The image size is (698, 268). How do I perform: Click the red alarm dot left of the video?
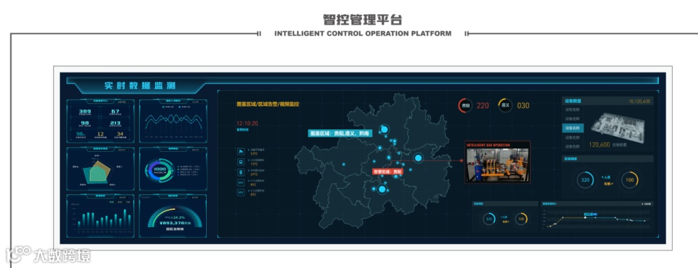[461, 160]
